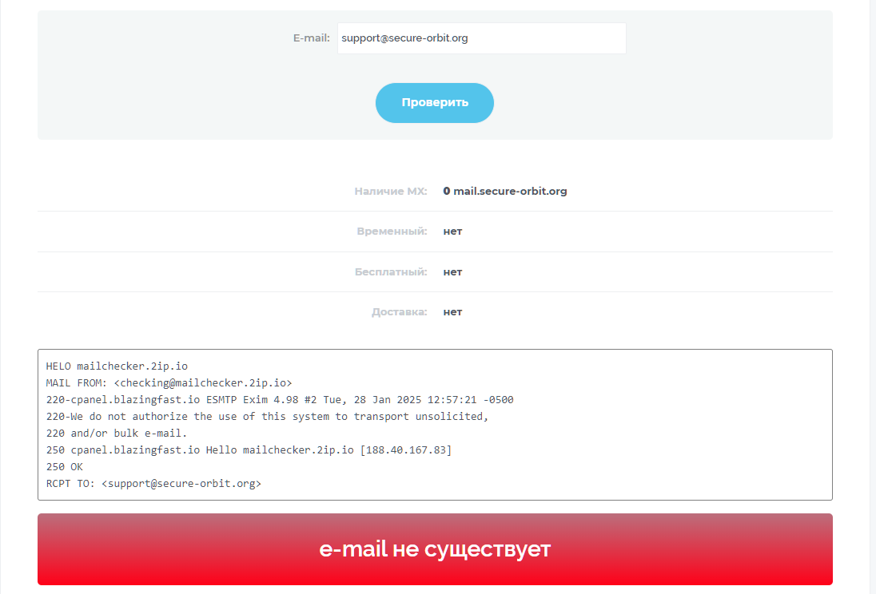The height and width of the screenshot is (594, 876).
Task: Click the 250 Hello line with IP 188.40.167.83
Action: tap(249, 450)
